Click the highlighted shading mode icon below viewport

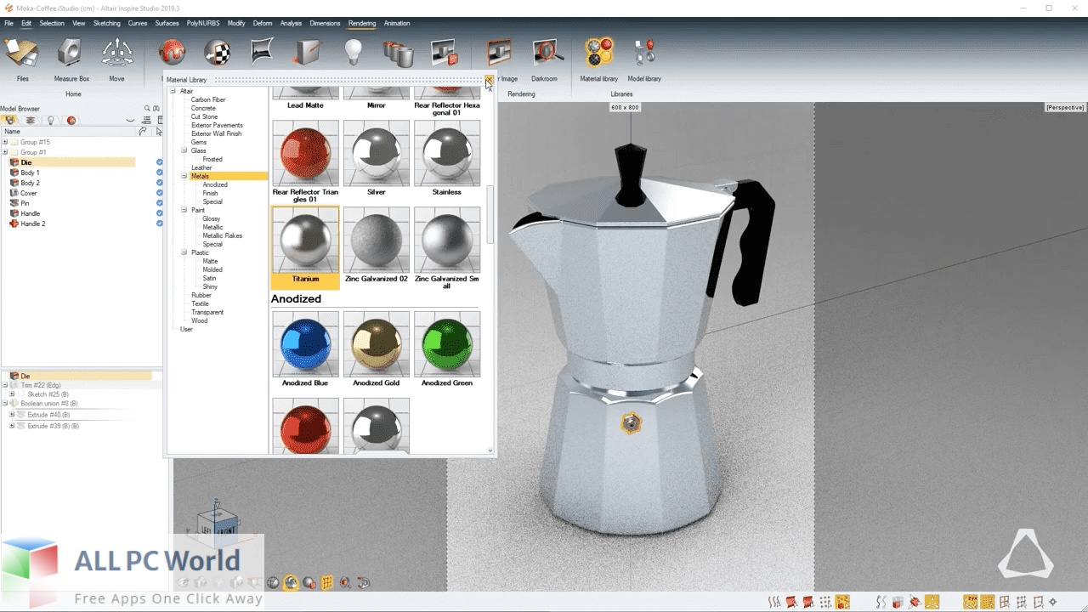click(291, 582)
